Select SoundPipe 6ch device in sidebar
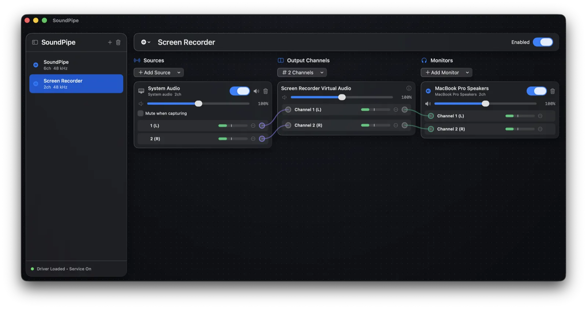Image resolution: width=587 pixels, height=309 pixels. click(76, 65)
